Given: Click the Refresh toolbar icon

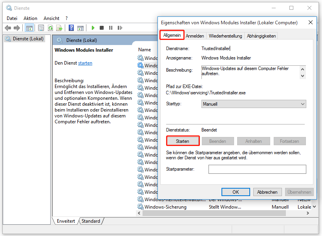Looking at the screenshot, I should coord(50,28).
